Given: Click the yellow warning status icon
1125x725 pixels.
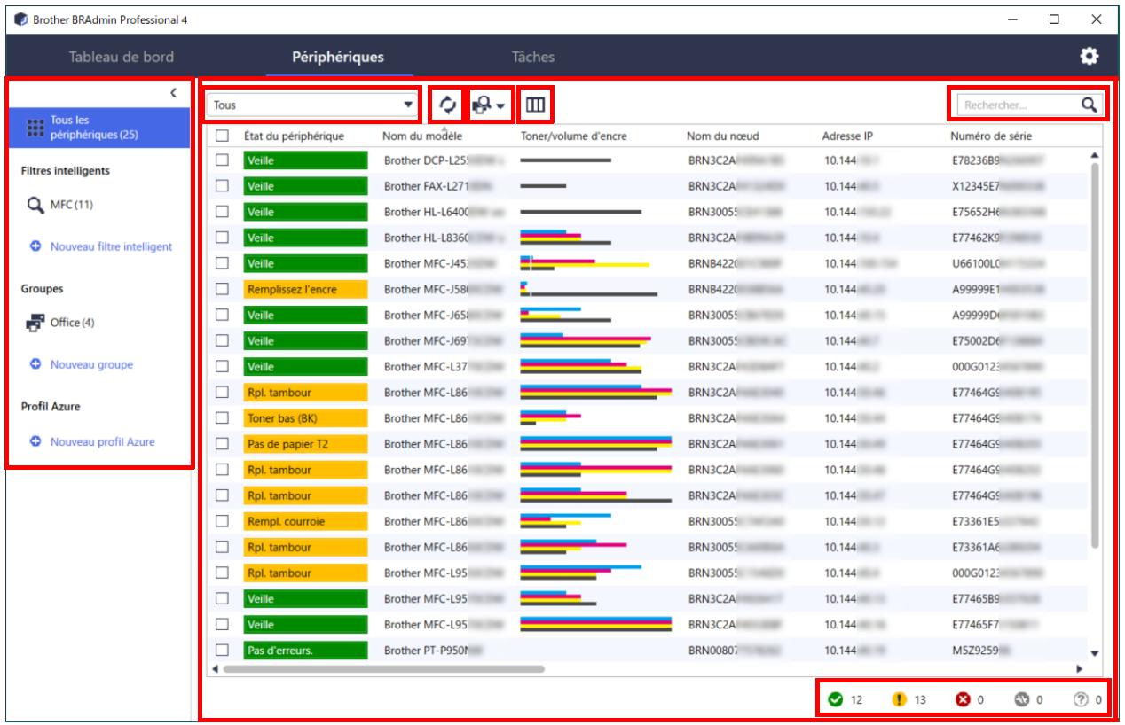Looking at the screenshot, I should 899,700.
